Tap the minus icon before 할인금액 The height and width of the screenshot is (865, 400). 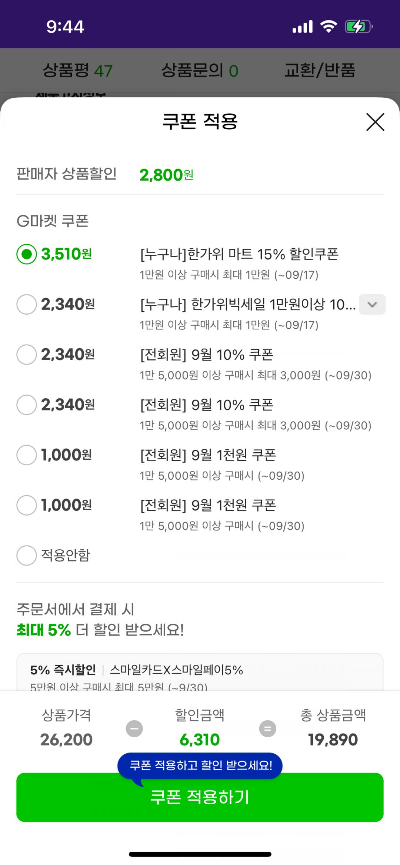coord(134,729)
